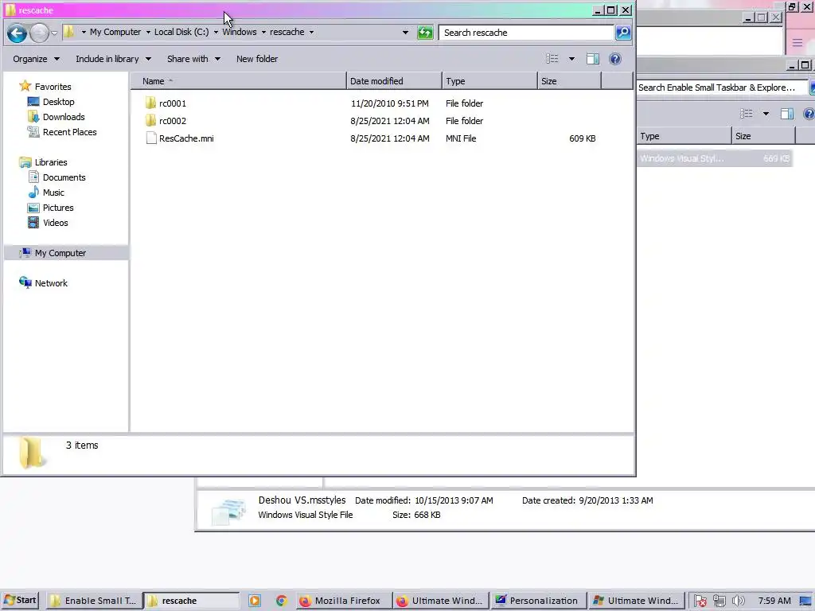Open Documents library
815x611 pixels.
pos(64,177)
